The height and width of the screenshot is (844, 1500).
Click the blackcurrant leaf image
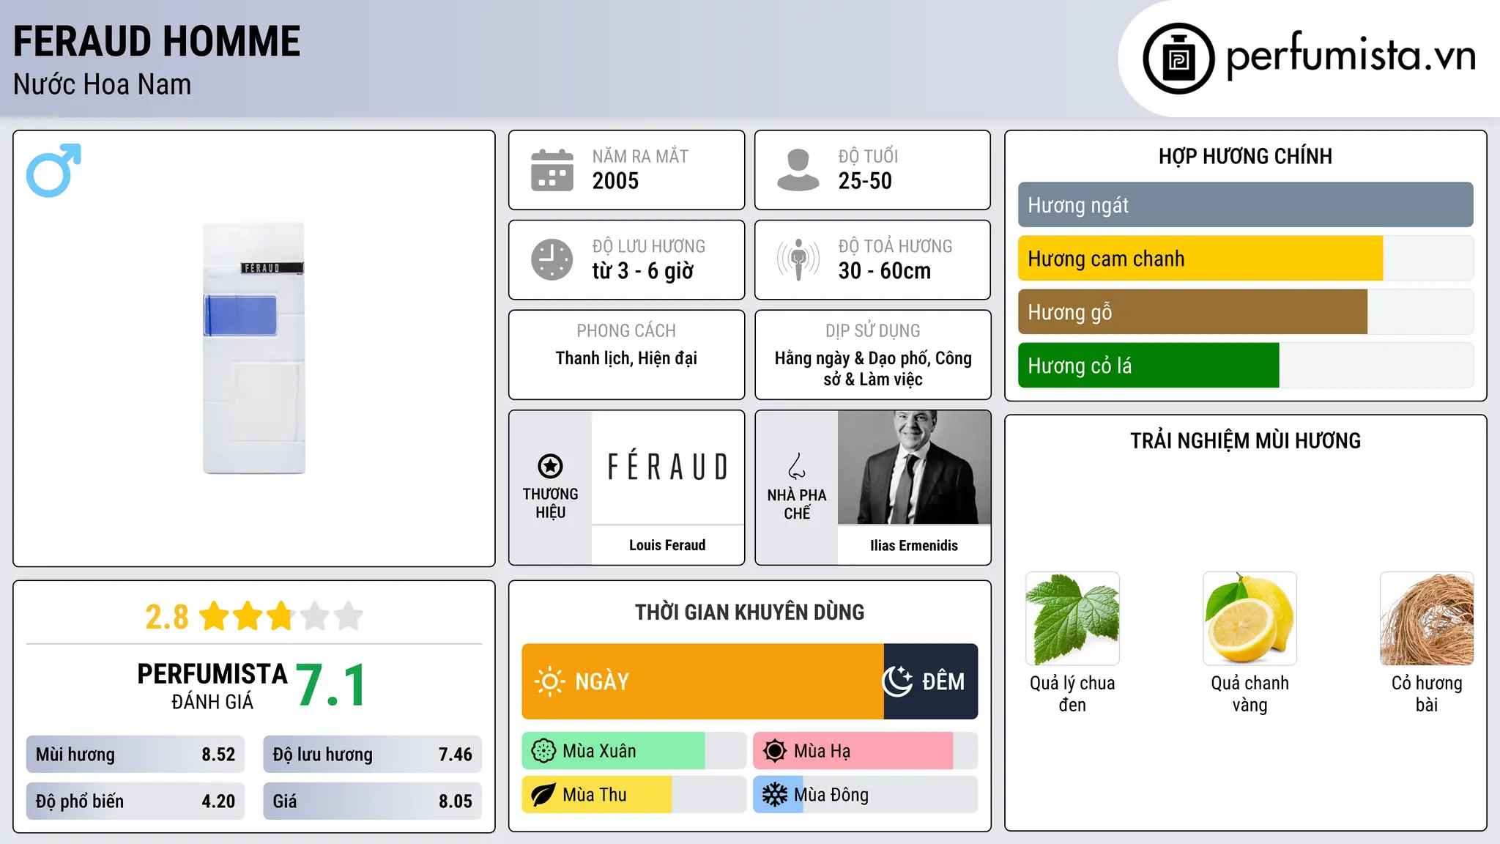(1072, 618)
